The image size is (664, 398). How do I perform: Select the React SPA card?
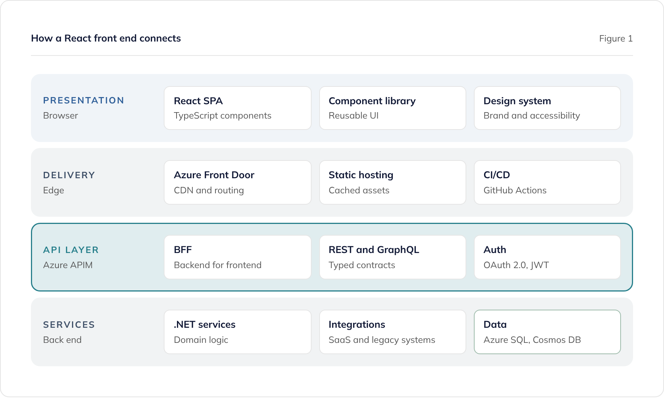[x=238, y=108]
